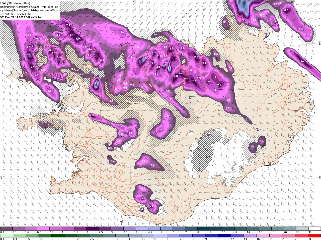The image size is (321, 241).
Task: Click the 16 light pink swatch in the bottom legend row
Action: tap(263, 236)
